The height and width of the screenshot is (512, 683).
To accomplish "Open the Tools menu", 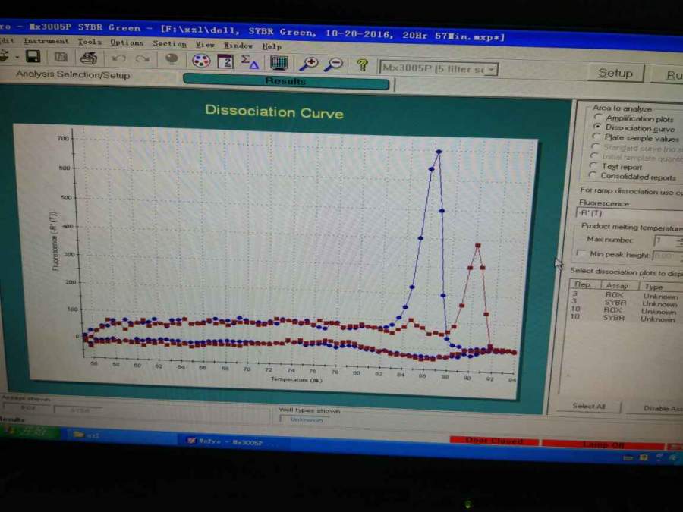I will pos(90,42).
